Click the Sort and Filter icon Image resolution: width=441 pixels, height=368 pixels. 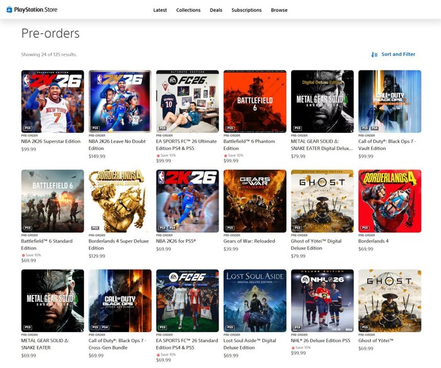(374, 55)
